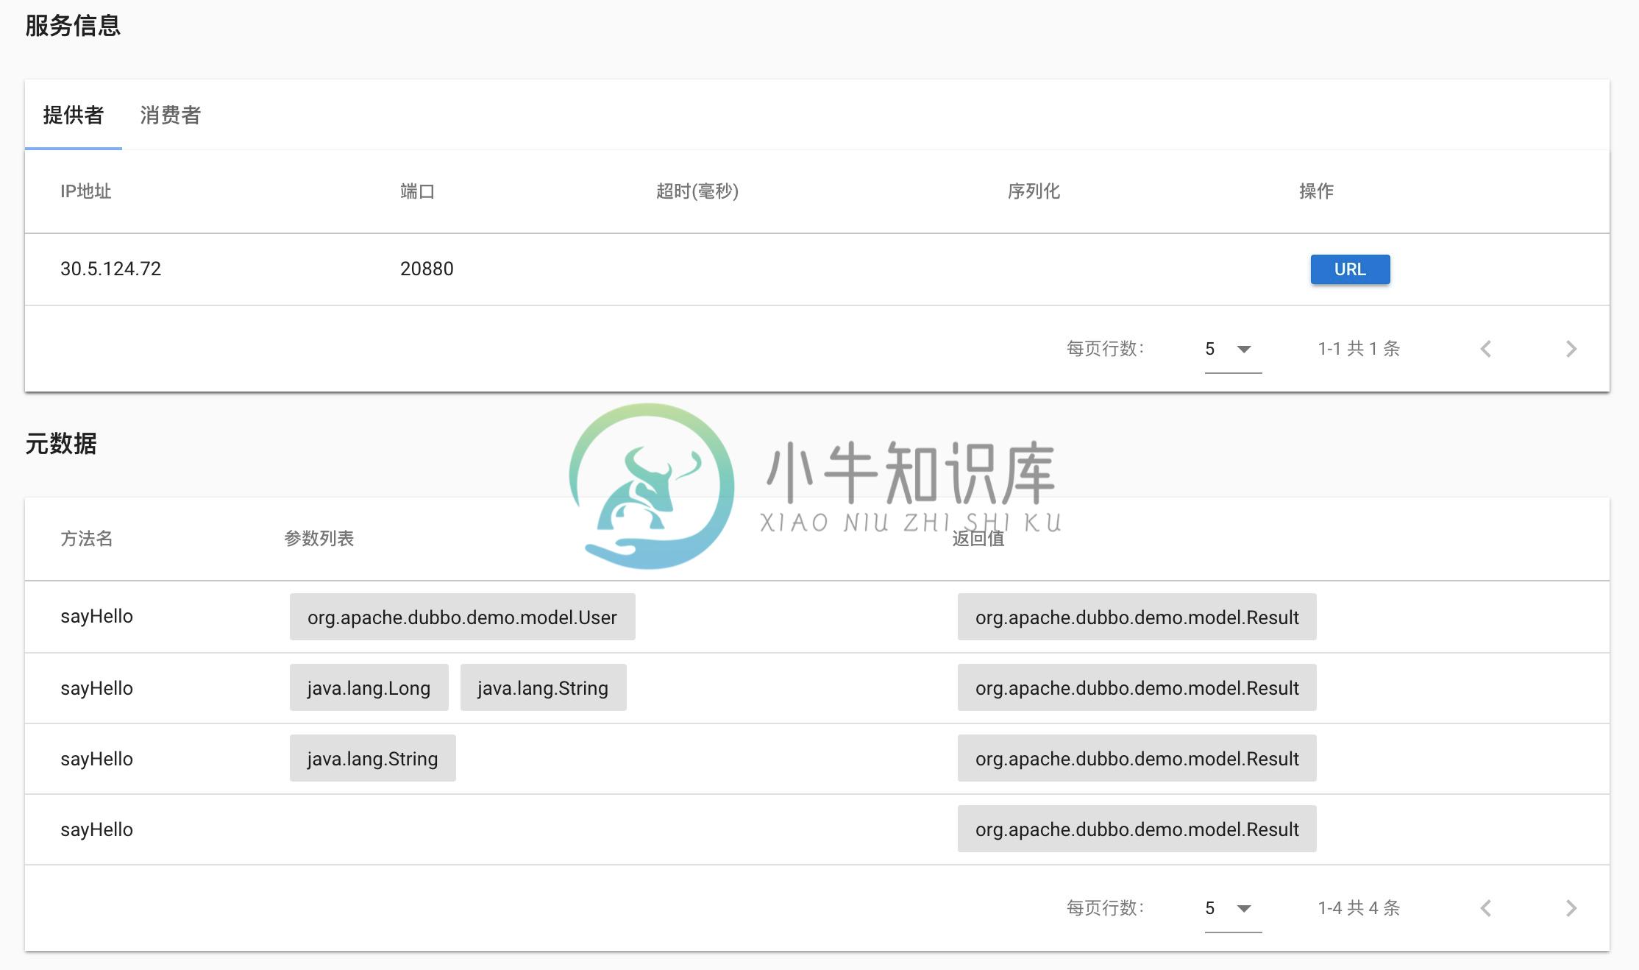
Task: Click Result chip in the User parameter row
Action: pyautogui.click(x=1137, y=617)
